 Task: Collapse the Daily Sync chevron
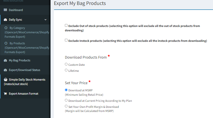click(46, 20)
